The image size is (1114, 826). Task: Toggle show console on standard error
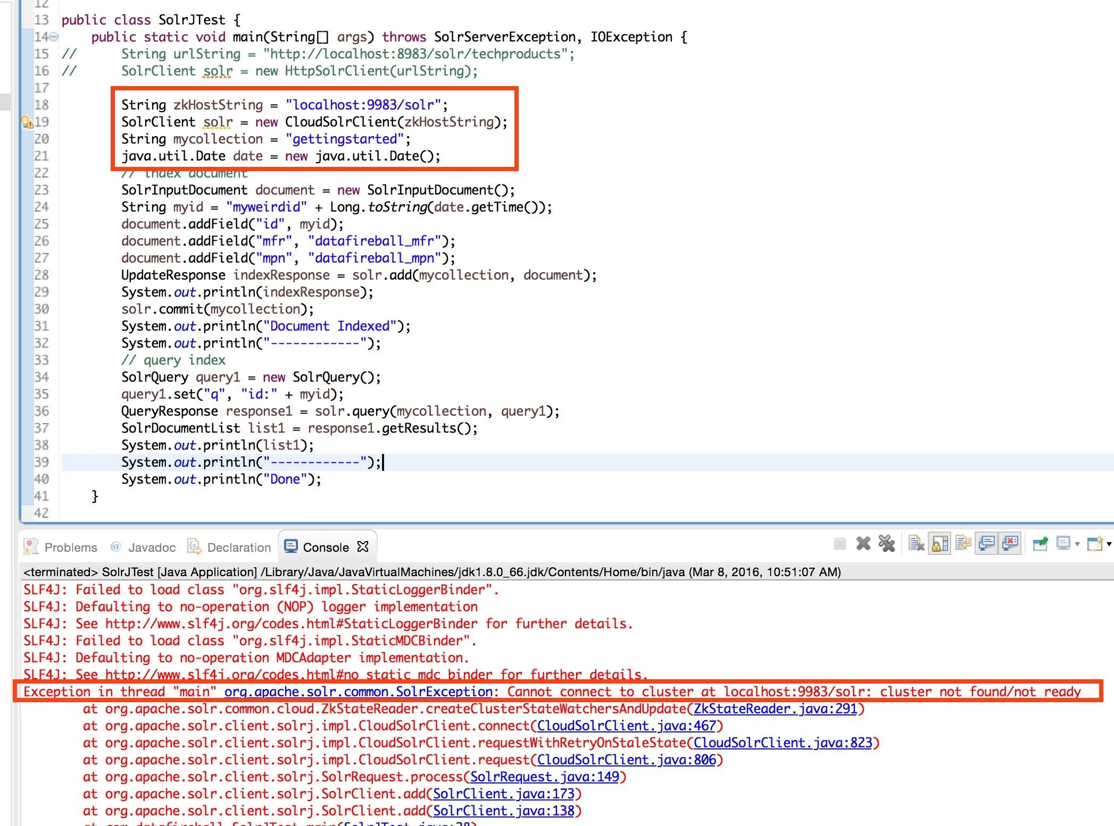point(1010,543)
